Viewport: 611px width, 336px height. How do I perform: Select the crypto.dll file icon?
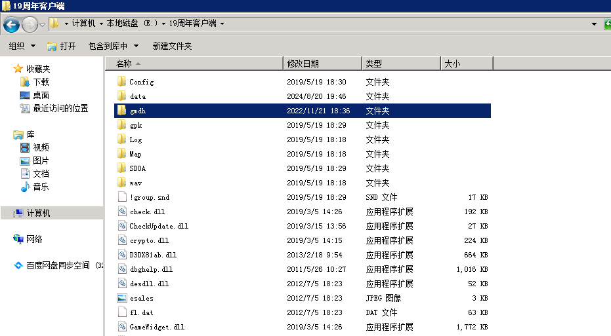pyautogui.click(x=122, y=240)
